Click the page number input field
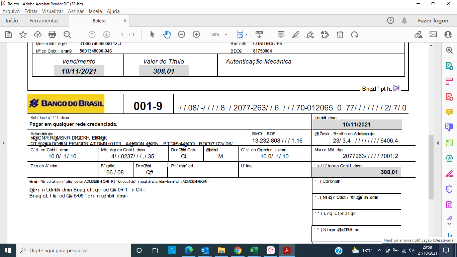457x257 pixels. [122, 34]
